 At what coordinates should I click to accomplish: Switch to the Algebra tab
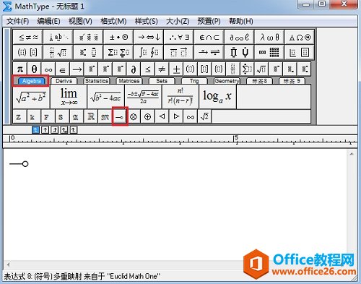31,81
